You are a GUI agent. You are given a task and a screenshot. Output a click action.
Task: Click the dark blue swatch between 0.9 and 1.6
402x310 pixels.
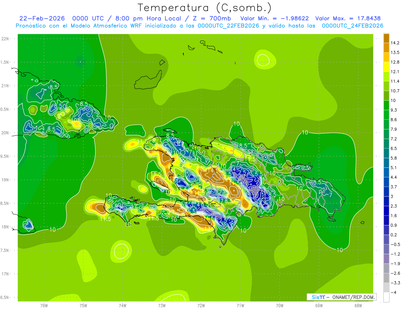[386, 221]
